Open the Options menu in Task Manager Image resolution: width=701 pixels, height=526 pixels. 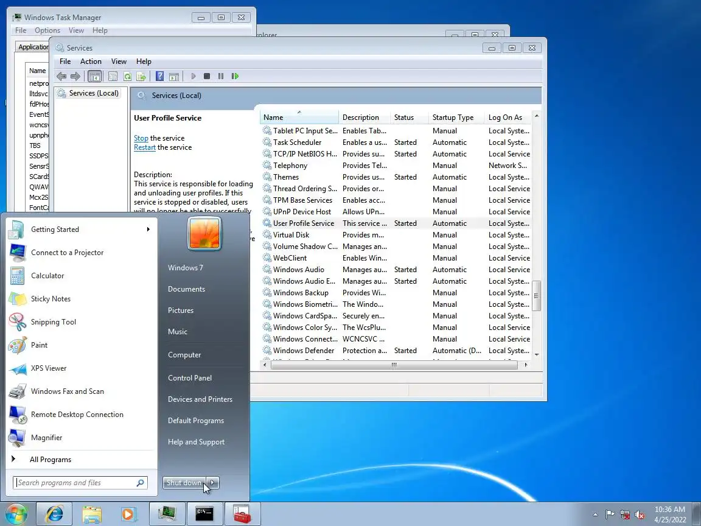47,30
